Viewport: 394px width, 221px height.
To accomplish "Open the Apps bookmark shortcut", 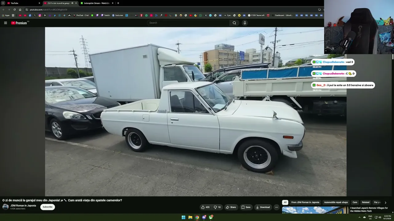I will click(x=6, y=15).
